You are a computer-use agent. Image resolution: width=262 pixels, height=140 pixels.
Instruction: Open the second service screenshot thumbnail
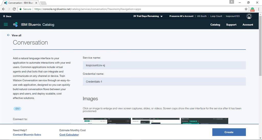[x=156, y=121]
